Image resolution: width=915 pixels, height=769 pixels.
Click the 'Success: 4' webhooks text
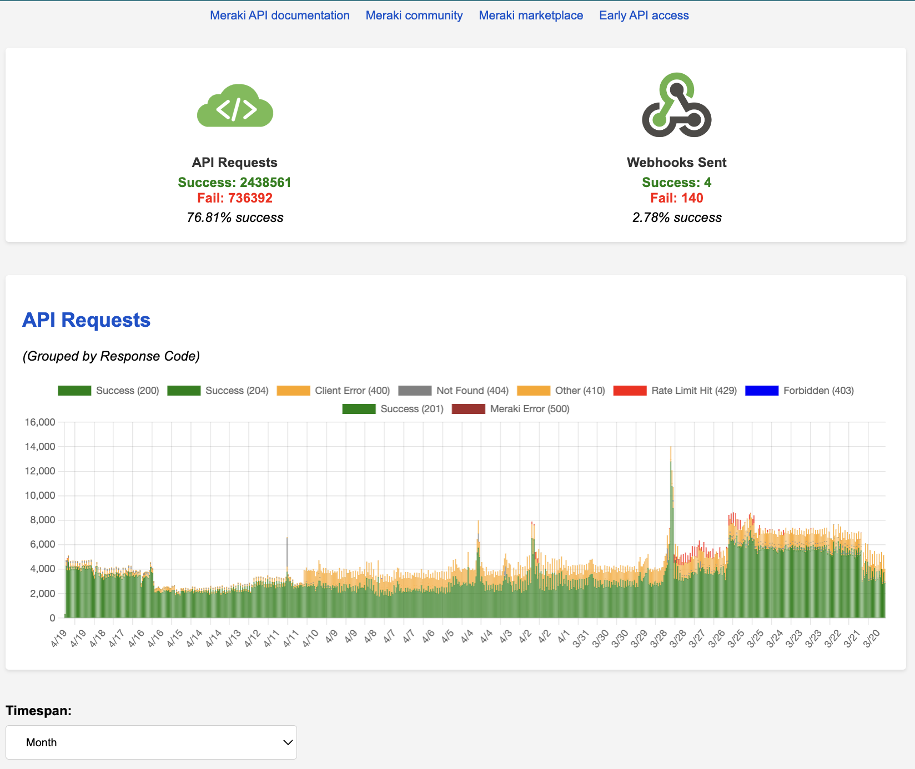(x=676, y=183)
